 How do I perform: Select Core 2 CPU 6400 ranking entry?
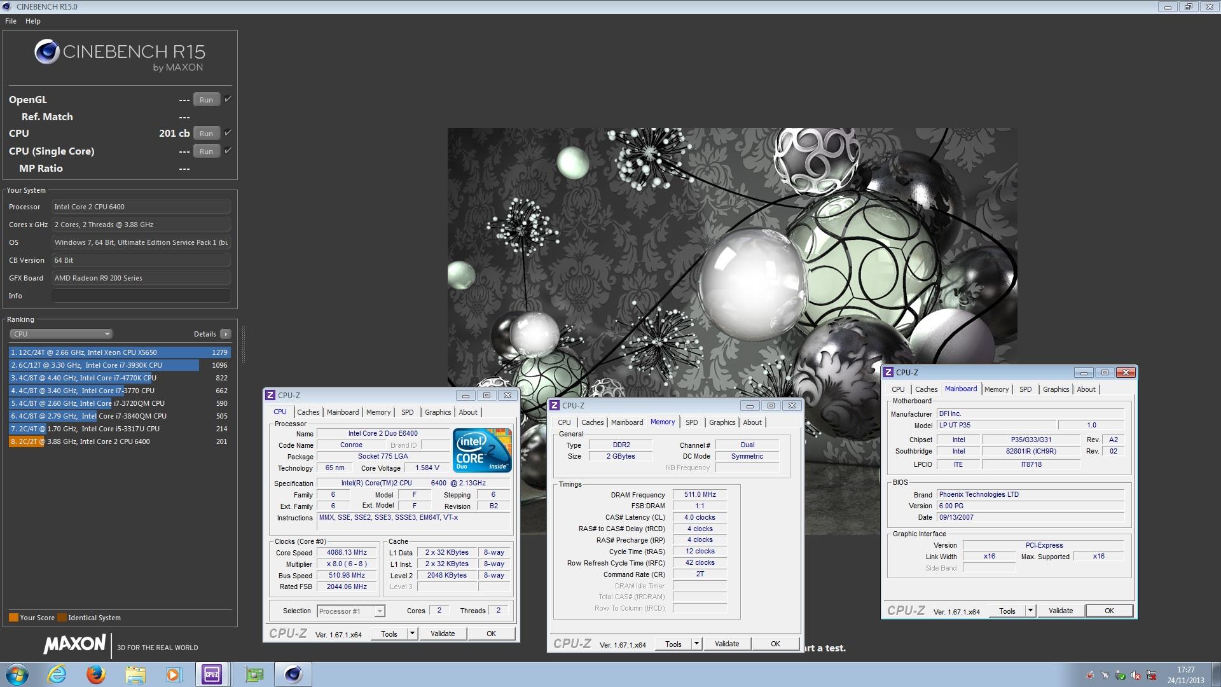point(120,441)
